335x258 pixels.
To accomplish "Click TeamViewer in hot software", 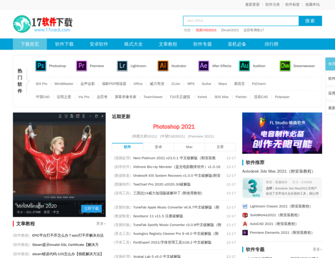I will [153, 97].
